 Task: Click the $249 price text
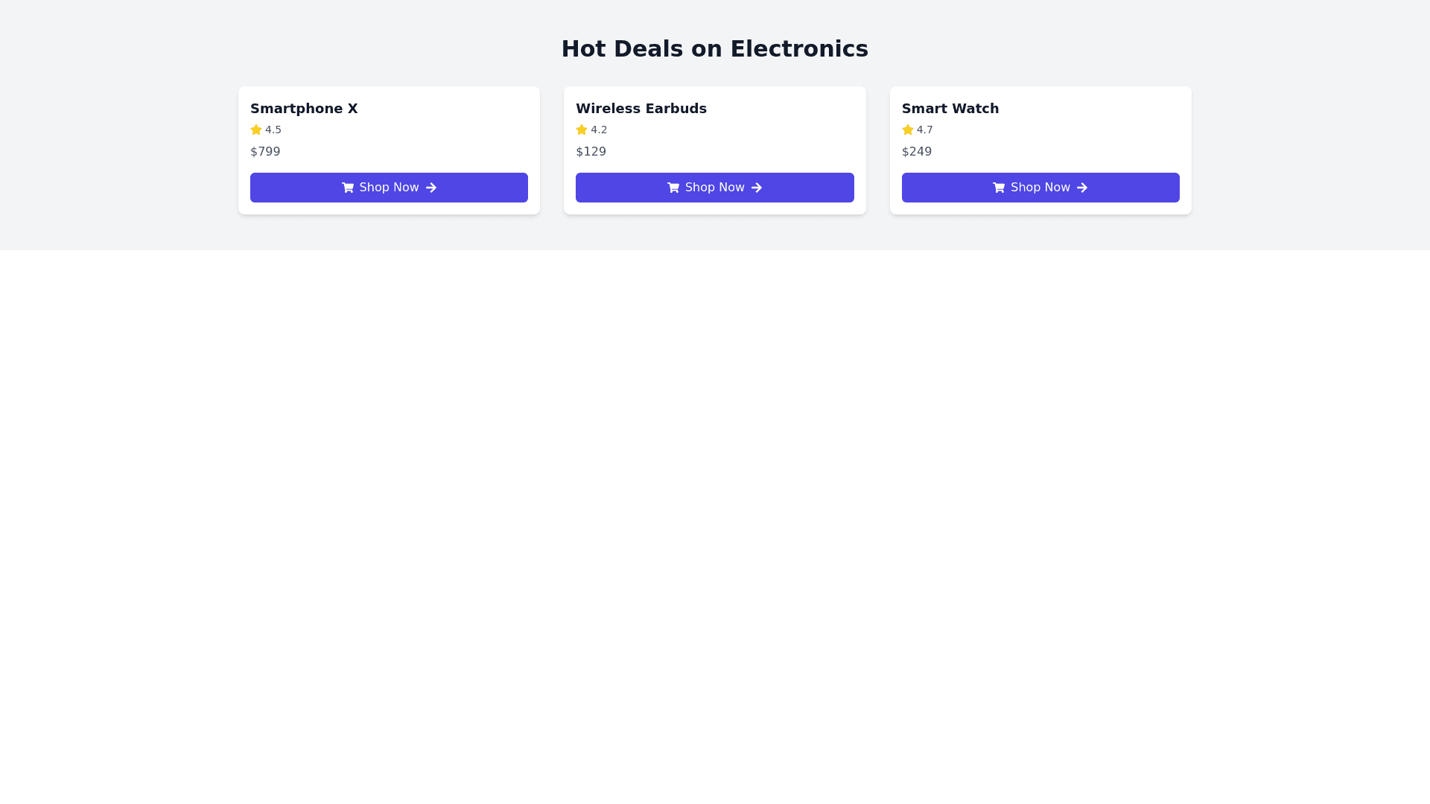916,152
